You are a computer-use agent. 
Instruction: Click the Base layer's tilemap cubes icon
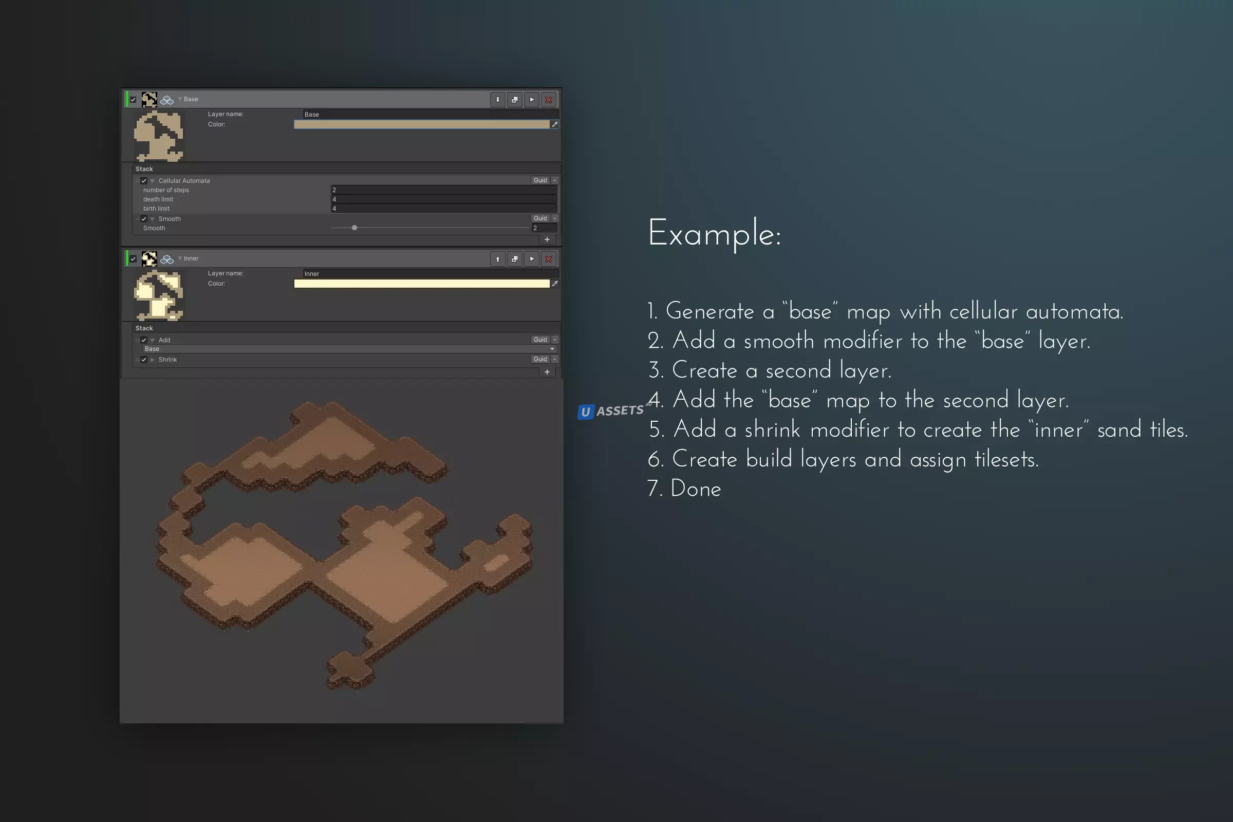167,100
